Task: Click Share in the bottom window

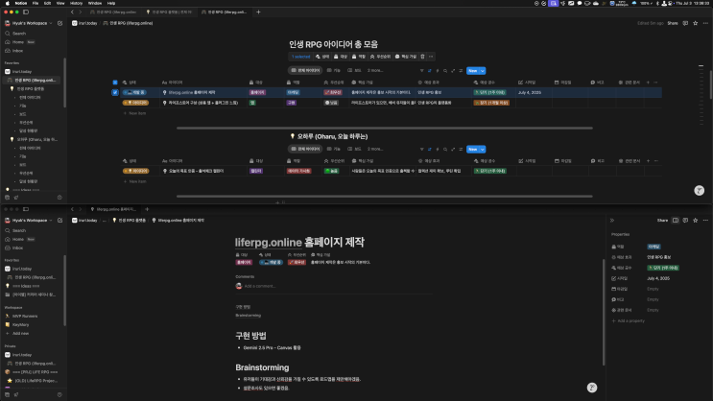Action: tap(662, 221)
